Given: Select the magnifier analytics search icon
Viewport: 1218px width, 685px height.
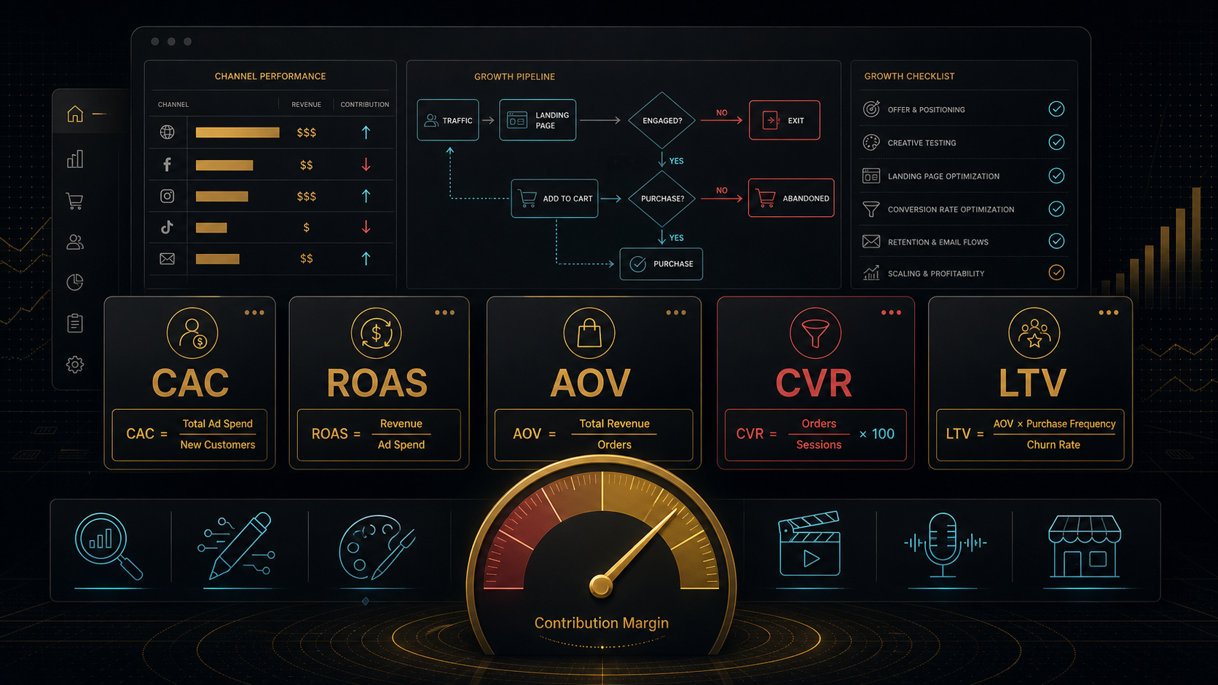Looking at the screenshot, I should point(109,547).
